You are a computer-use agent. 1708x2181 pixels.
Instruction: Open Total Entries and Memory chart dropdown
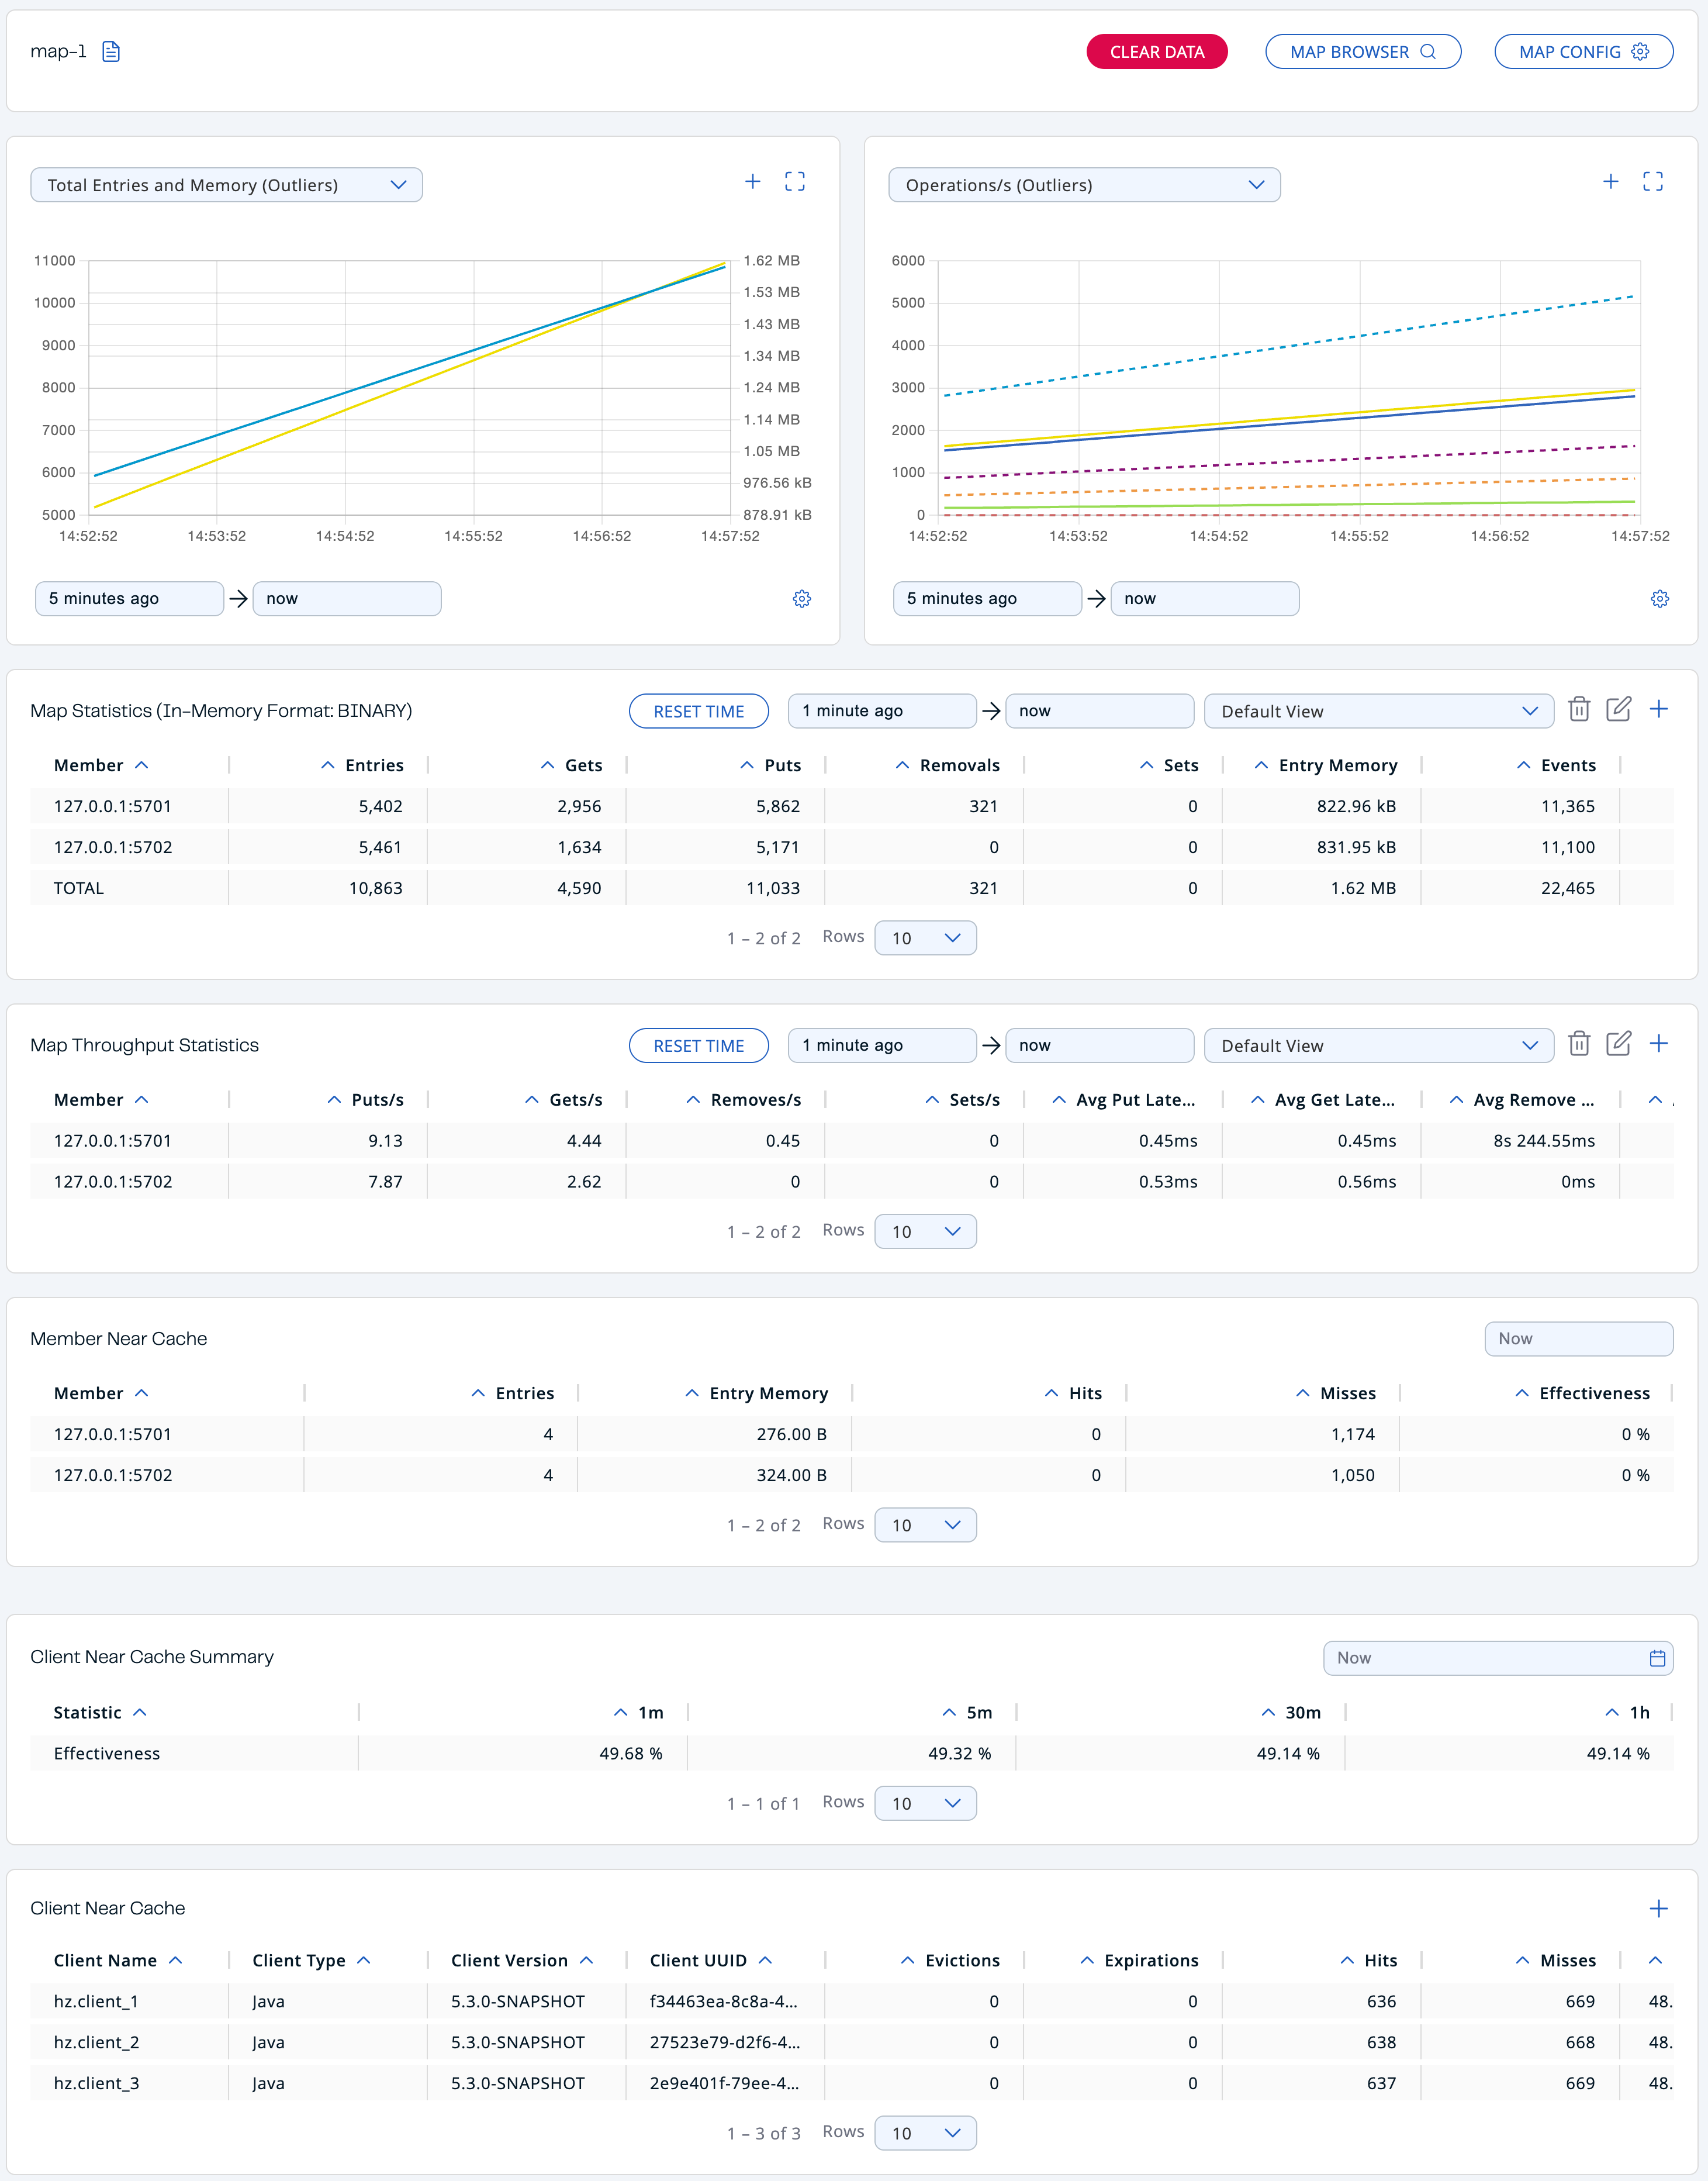[227, 185]
